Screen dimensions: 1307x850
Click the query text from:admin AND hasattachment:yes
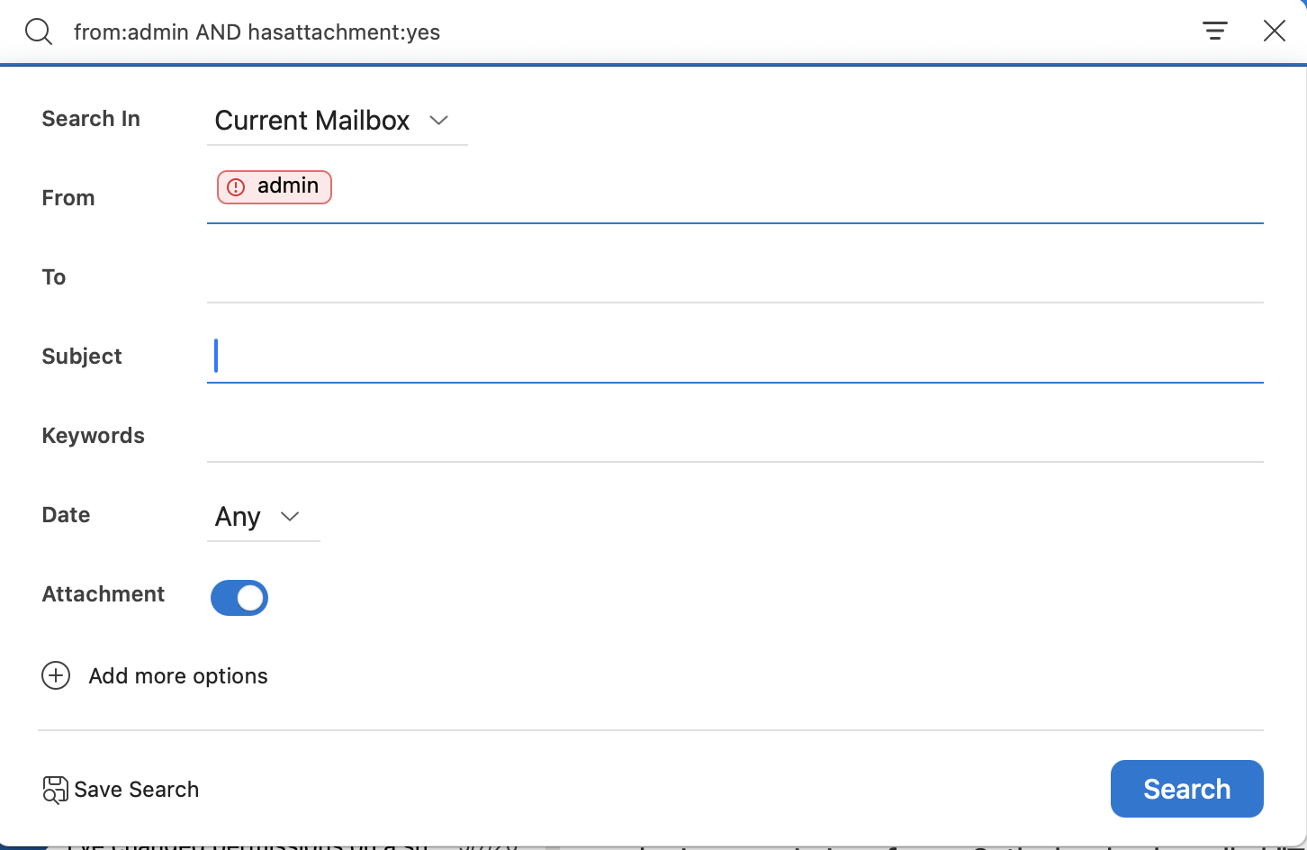[257, 32]
